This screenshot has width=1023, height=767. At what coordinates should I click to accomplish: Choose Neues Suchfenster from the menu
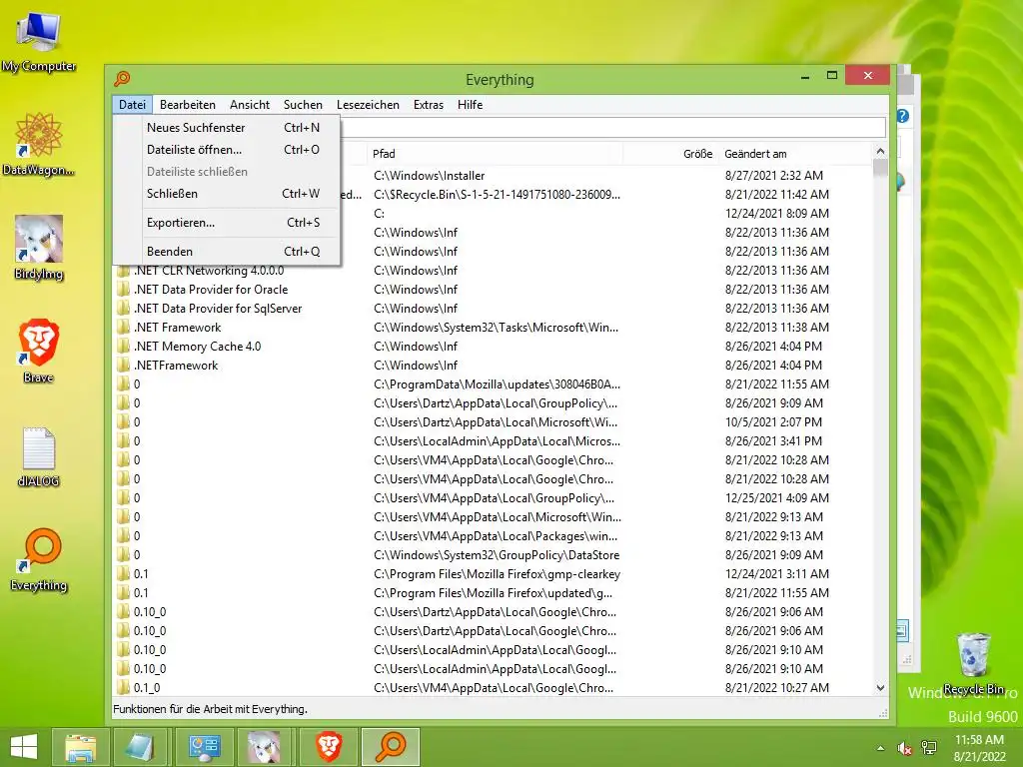click(227, 128)
